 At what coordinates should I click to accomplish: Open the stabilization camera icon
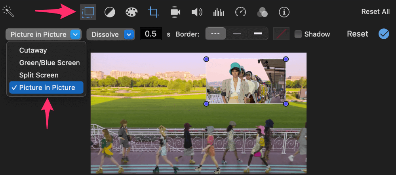click(175, 12)
